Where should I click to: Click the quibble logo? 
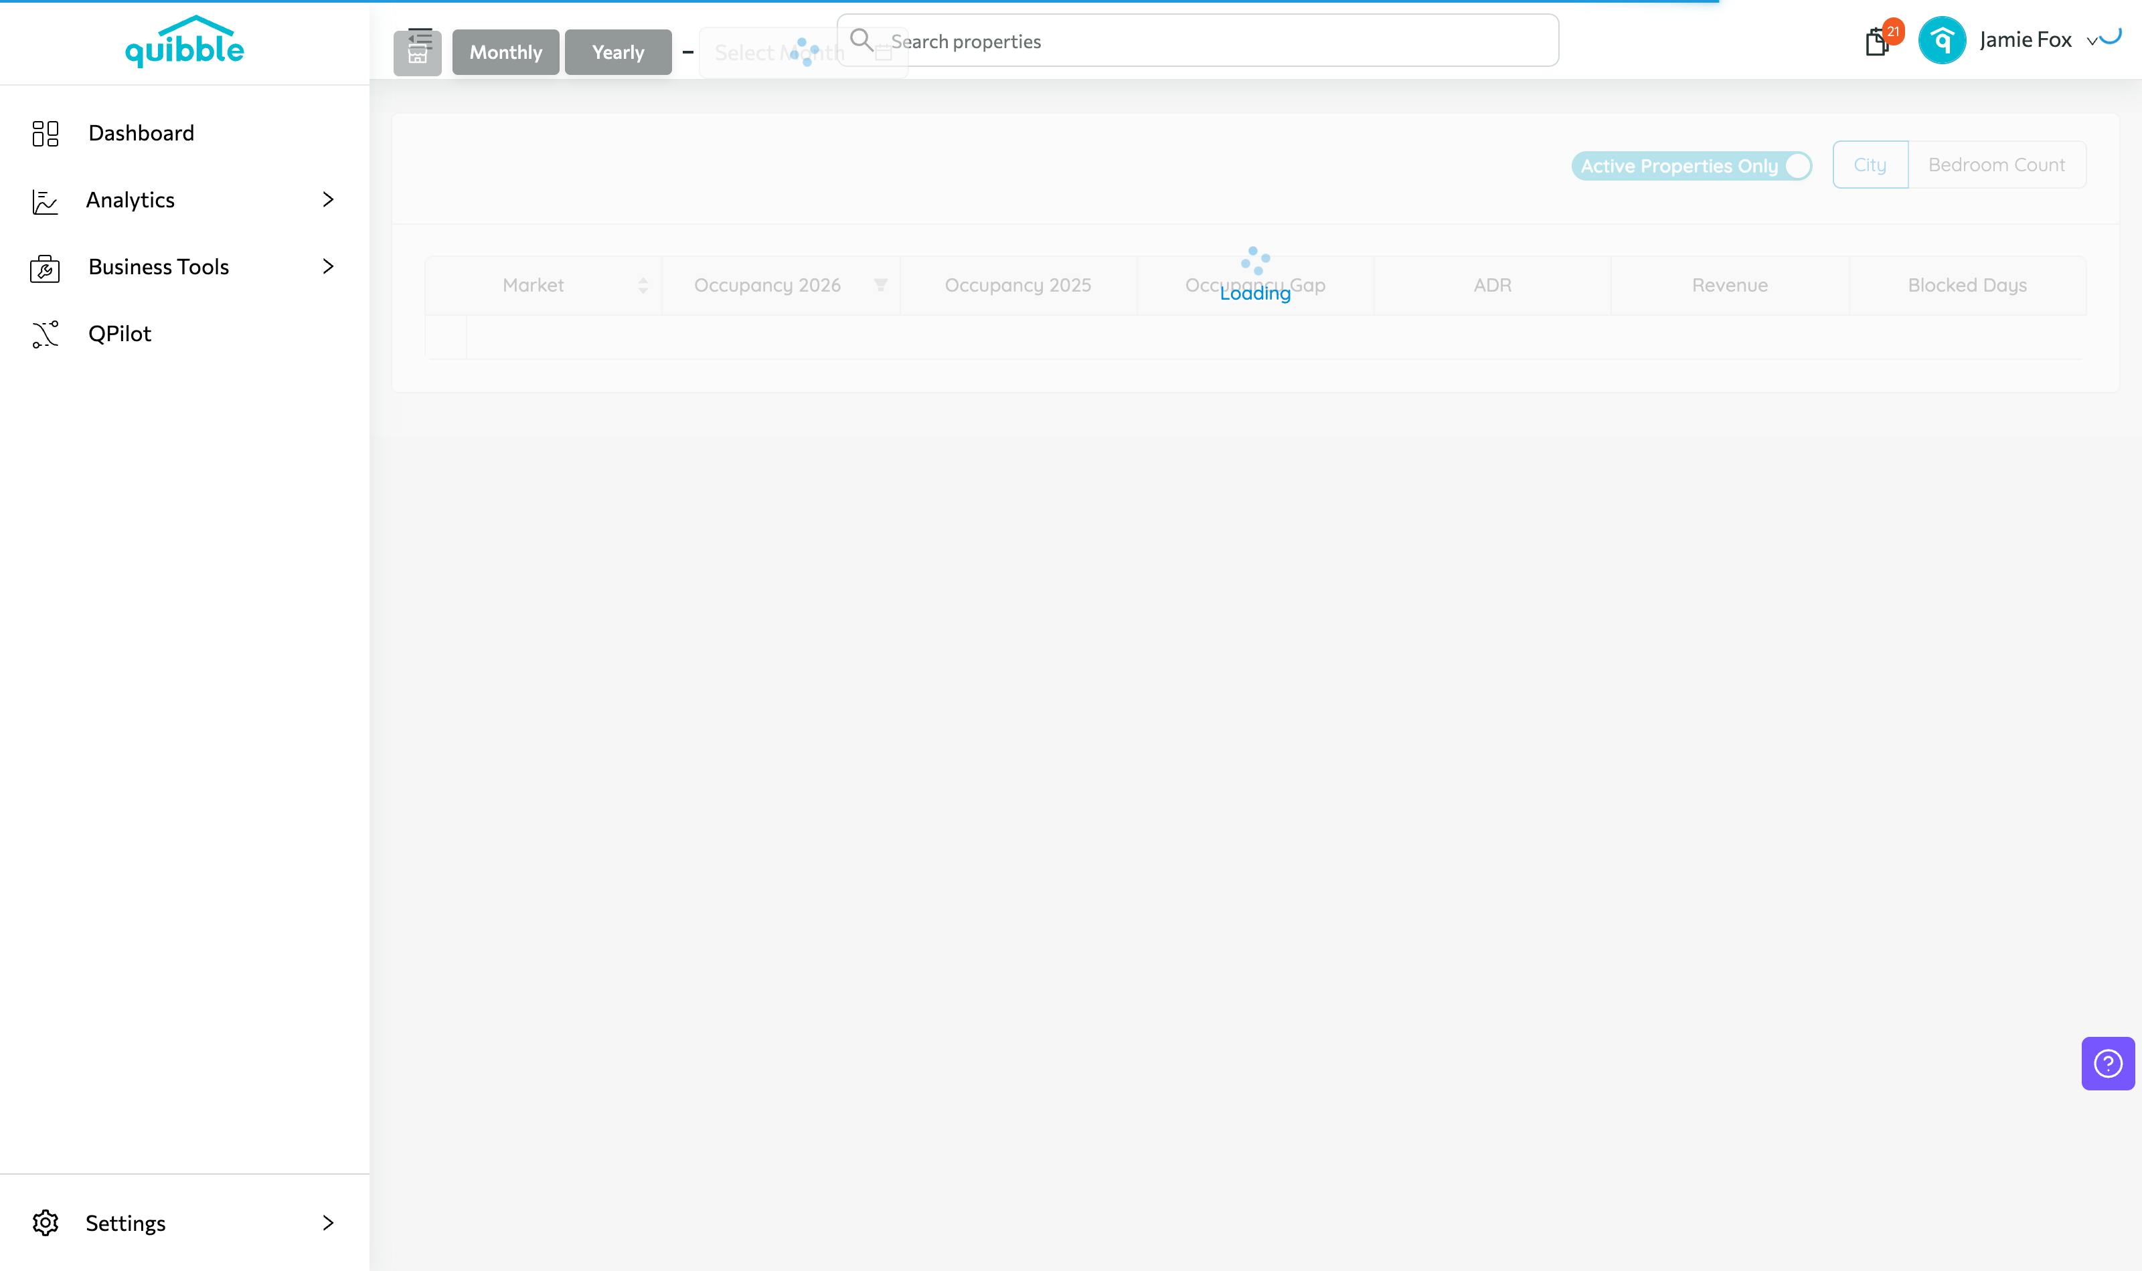click(x=184, y=41)
